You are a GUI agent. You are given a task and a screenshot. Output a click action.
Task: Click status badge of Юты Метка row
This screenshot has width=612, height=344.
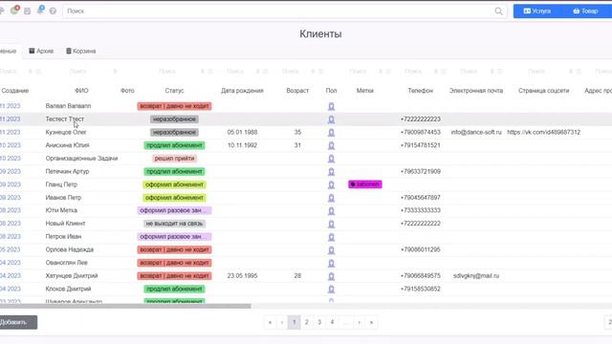[174, 210]
